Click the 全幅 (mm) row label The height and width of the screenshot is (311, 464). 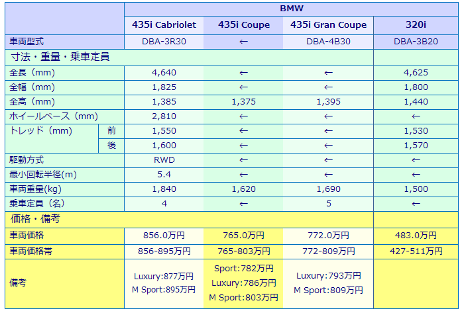pyautogui.click(x=64, y=87)
